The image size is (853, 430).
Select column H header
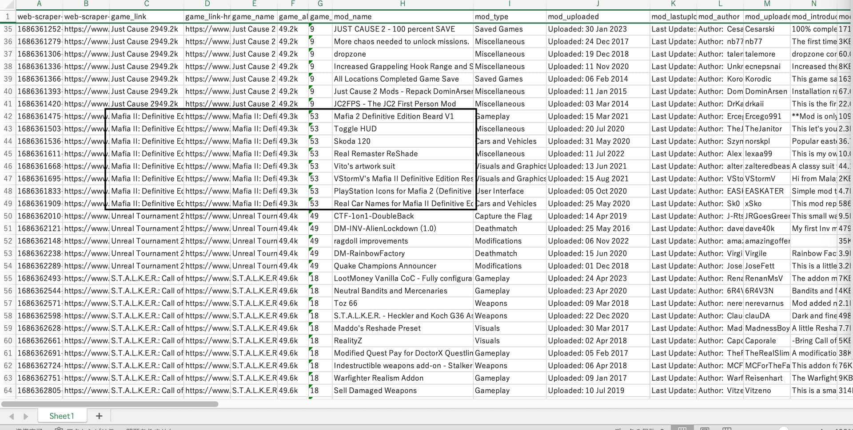[x=402, y=4]
